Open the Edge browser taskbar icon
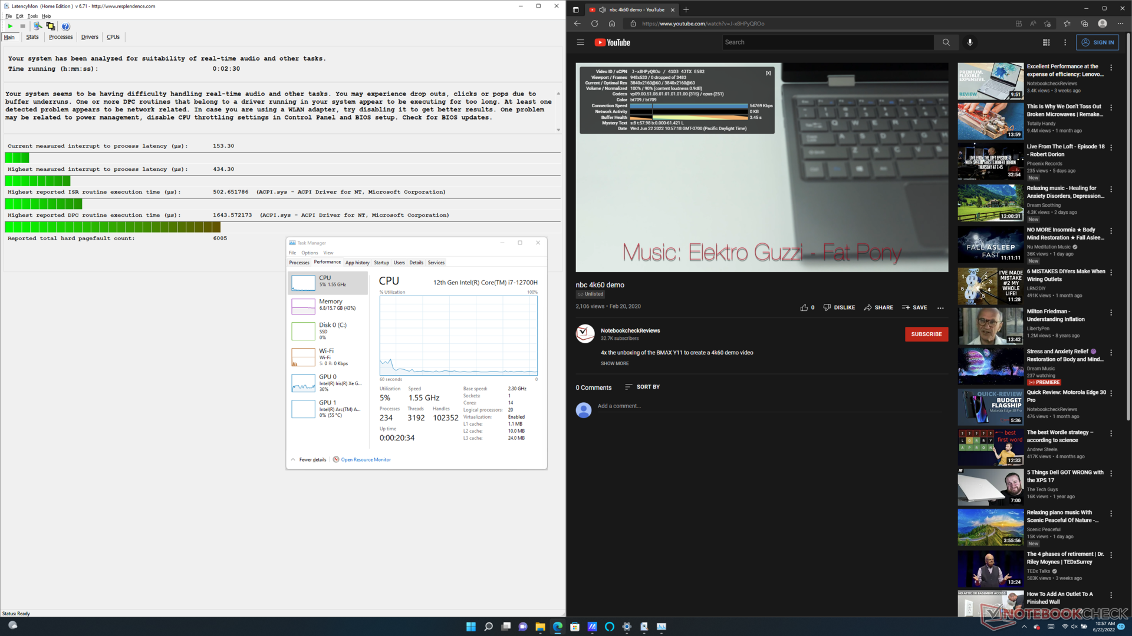This screenshot has width=1132, height=636. coord(557,627)
